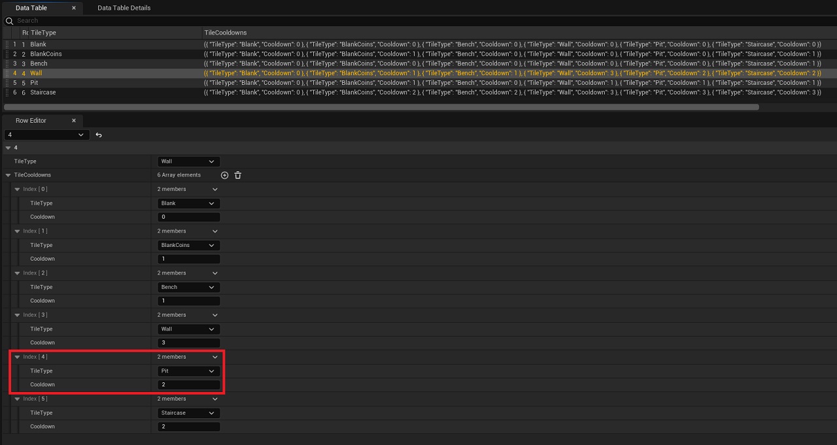Select the Pit row in the table

[34, 83]
